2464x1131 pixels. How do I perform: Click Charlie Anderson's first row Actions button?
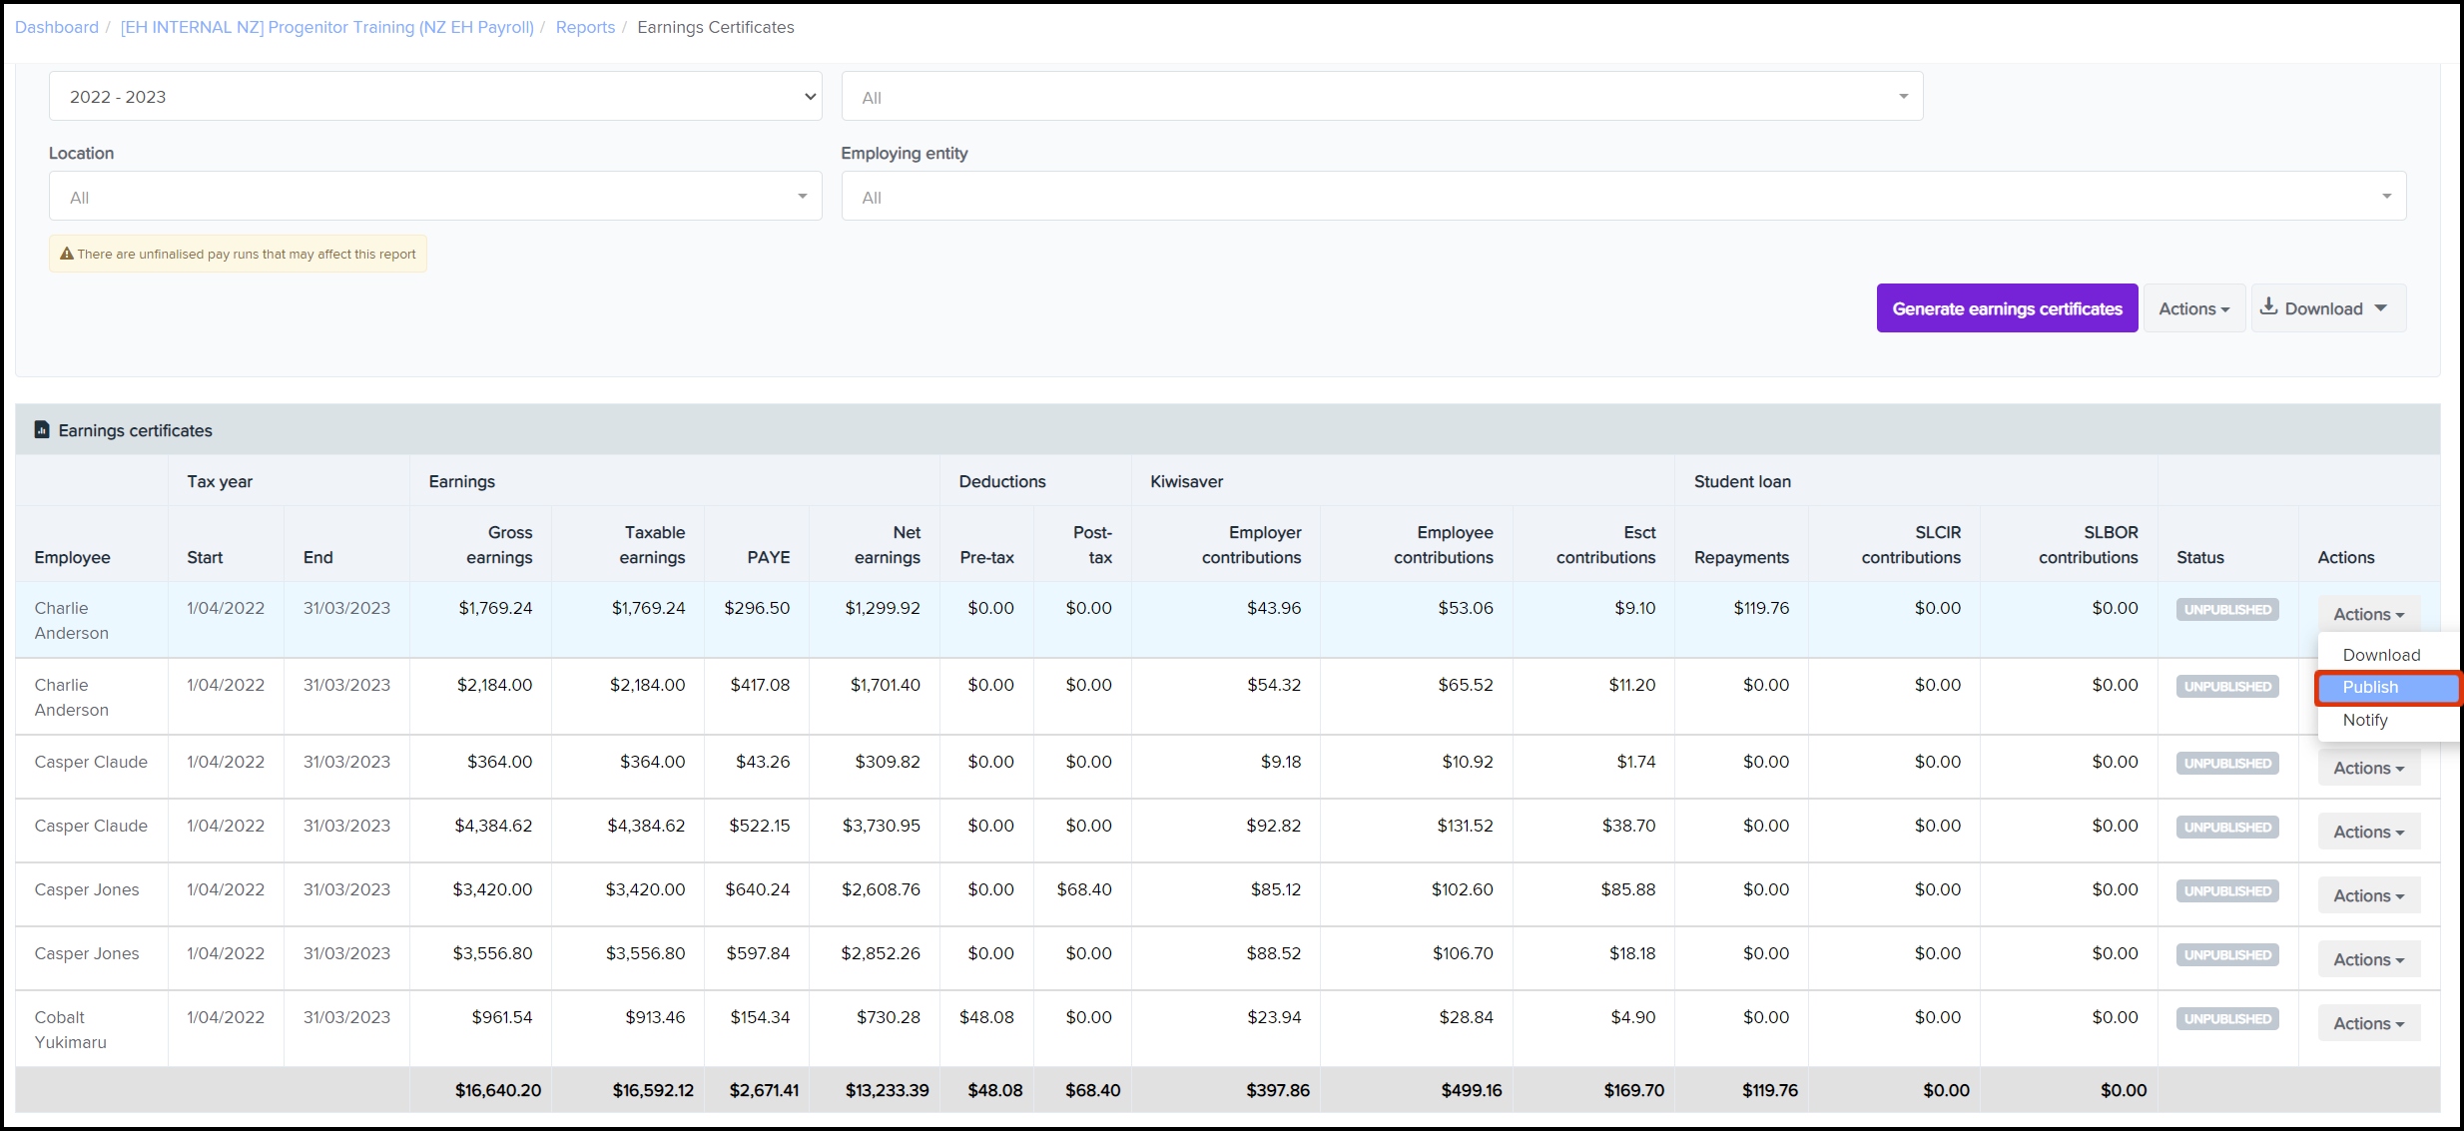2368,614
